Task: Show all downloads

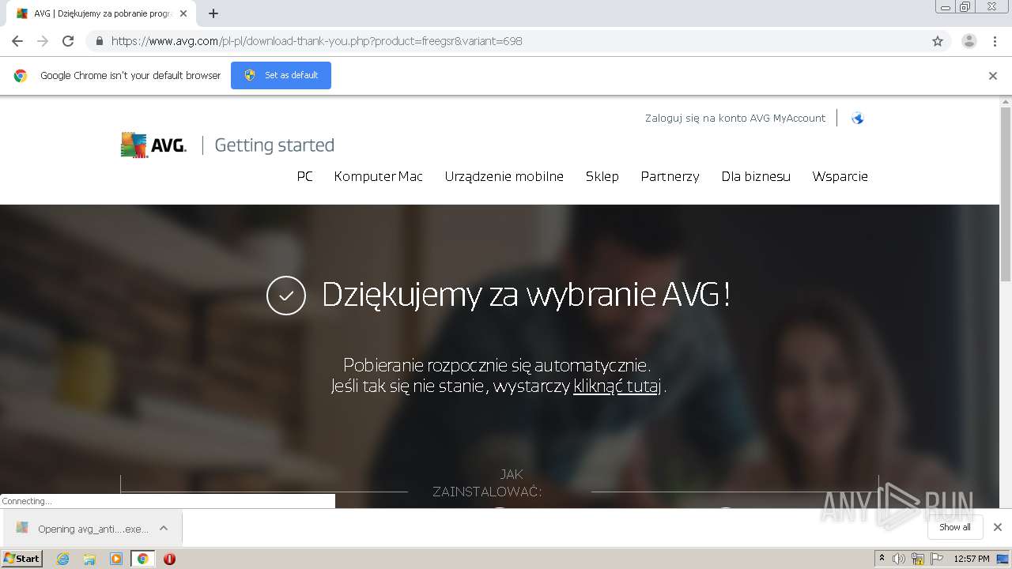Action: (955, 527)
